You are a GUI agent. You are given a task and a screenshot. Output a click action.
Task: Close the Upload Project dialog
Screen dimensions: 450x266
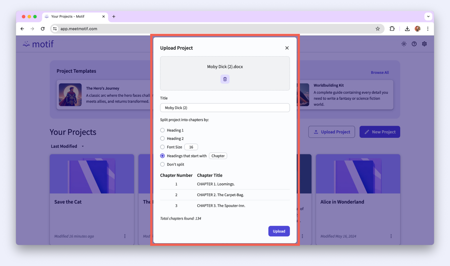[287, 48]
